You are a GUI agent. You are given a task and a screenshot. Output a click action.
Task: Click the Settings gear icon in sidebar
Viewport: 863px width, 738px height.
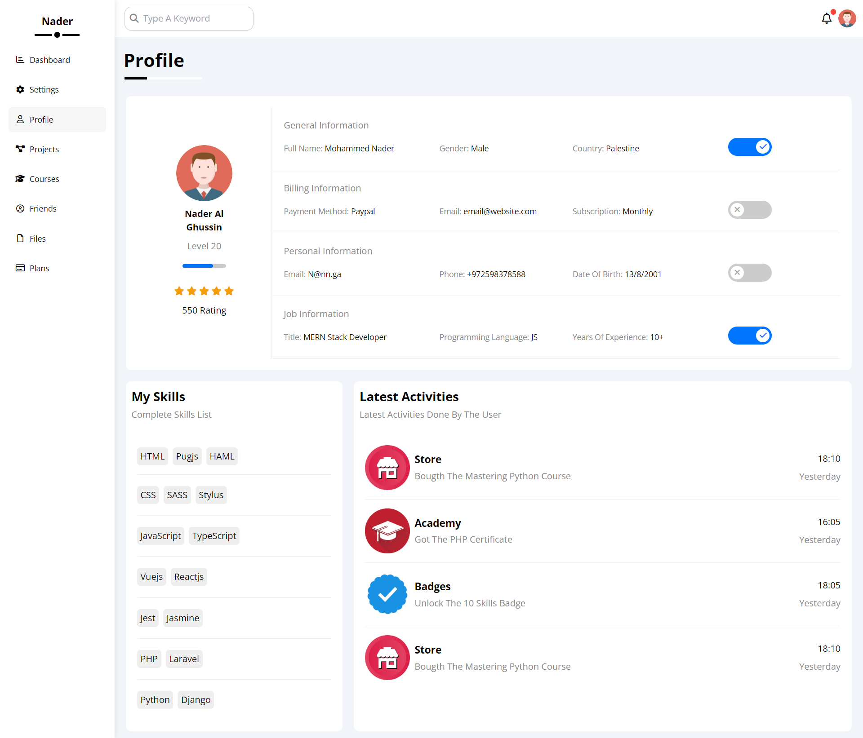pyautogui.click(x=20, y=89)
